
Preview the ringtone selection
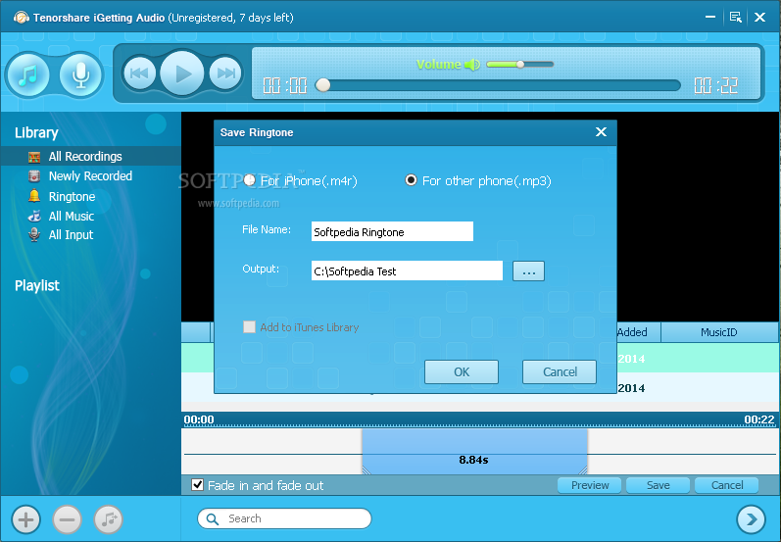tap(590, 485)
